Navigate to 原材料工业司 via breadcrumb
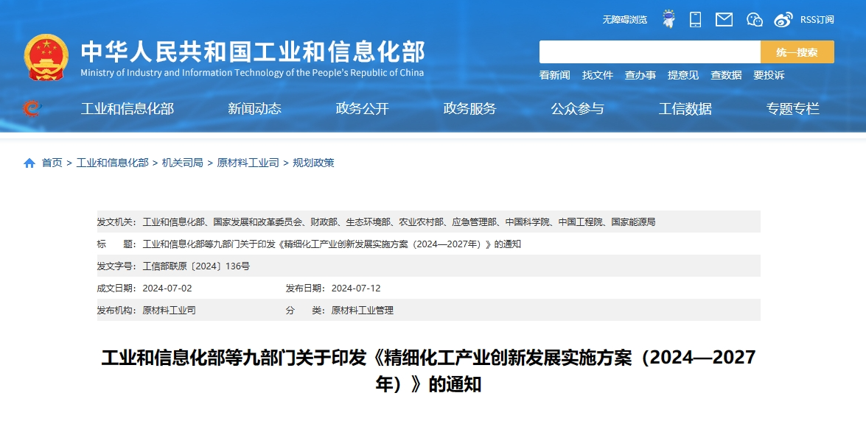This screenshot has height=432, width=866. 248,163
